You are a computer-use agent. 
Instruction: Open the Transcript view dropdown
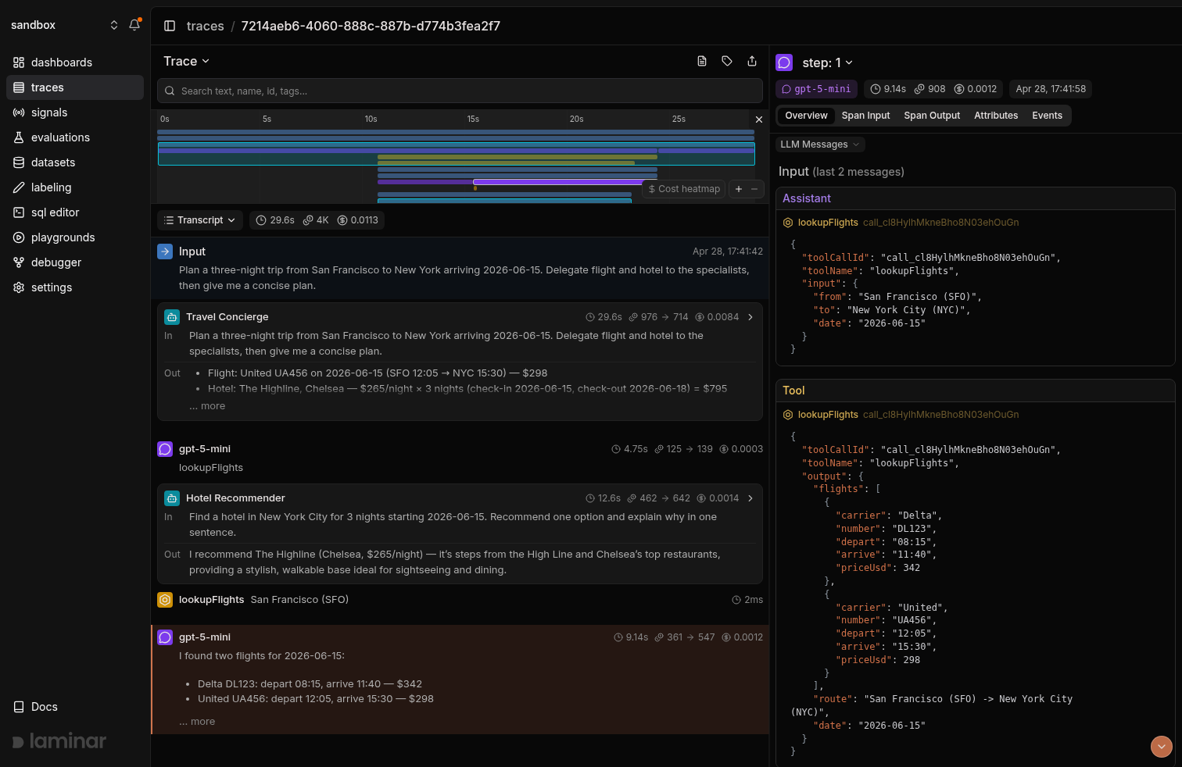(x=200, y=220)
